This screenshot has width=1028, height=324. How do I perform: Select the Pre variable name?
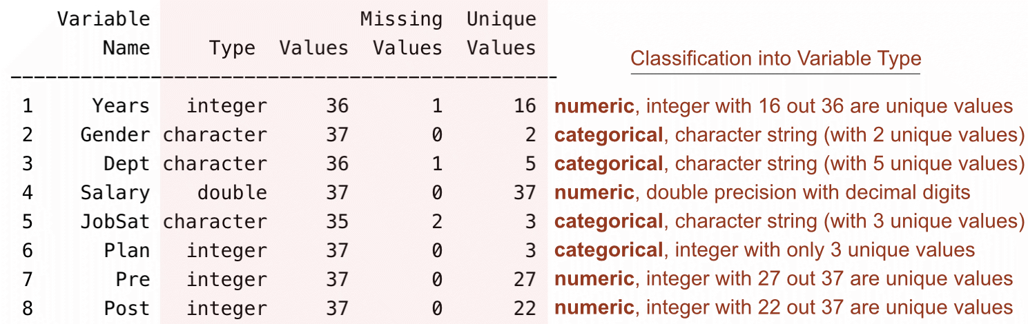(133, 279)
